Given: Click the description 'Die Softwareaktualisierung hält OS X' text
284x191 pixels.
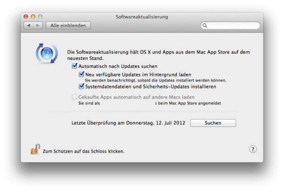Looking at the screenshot, I should [x=158, y=55].
